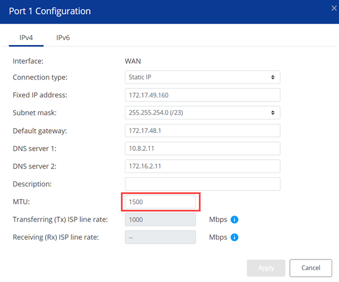This screenshot has height=282, width=339.
Task: Open info tooltip for Receiving (Rx) line rate
Action: point(234,237)
